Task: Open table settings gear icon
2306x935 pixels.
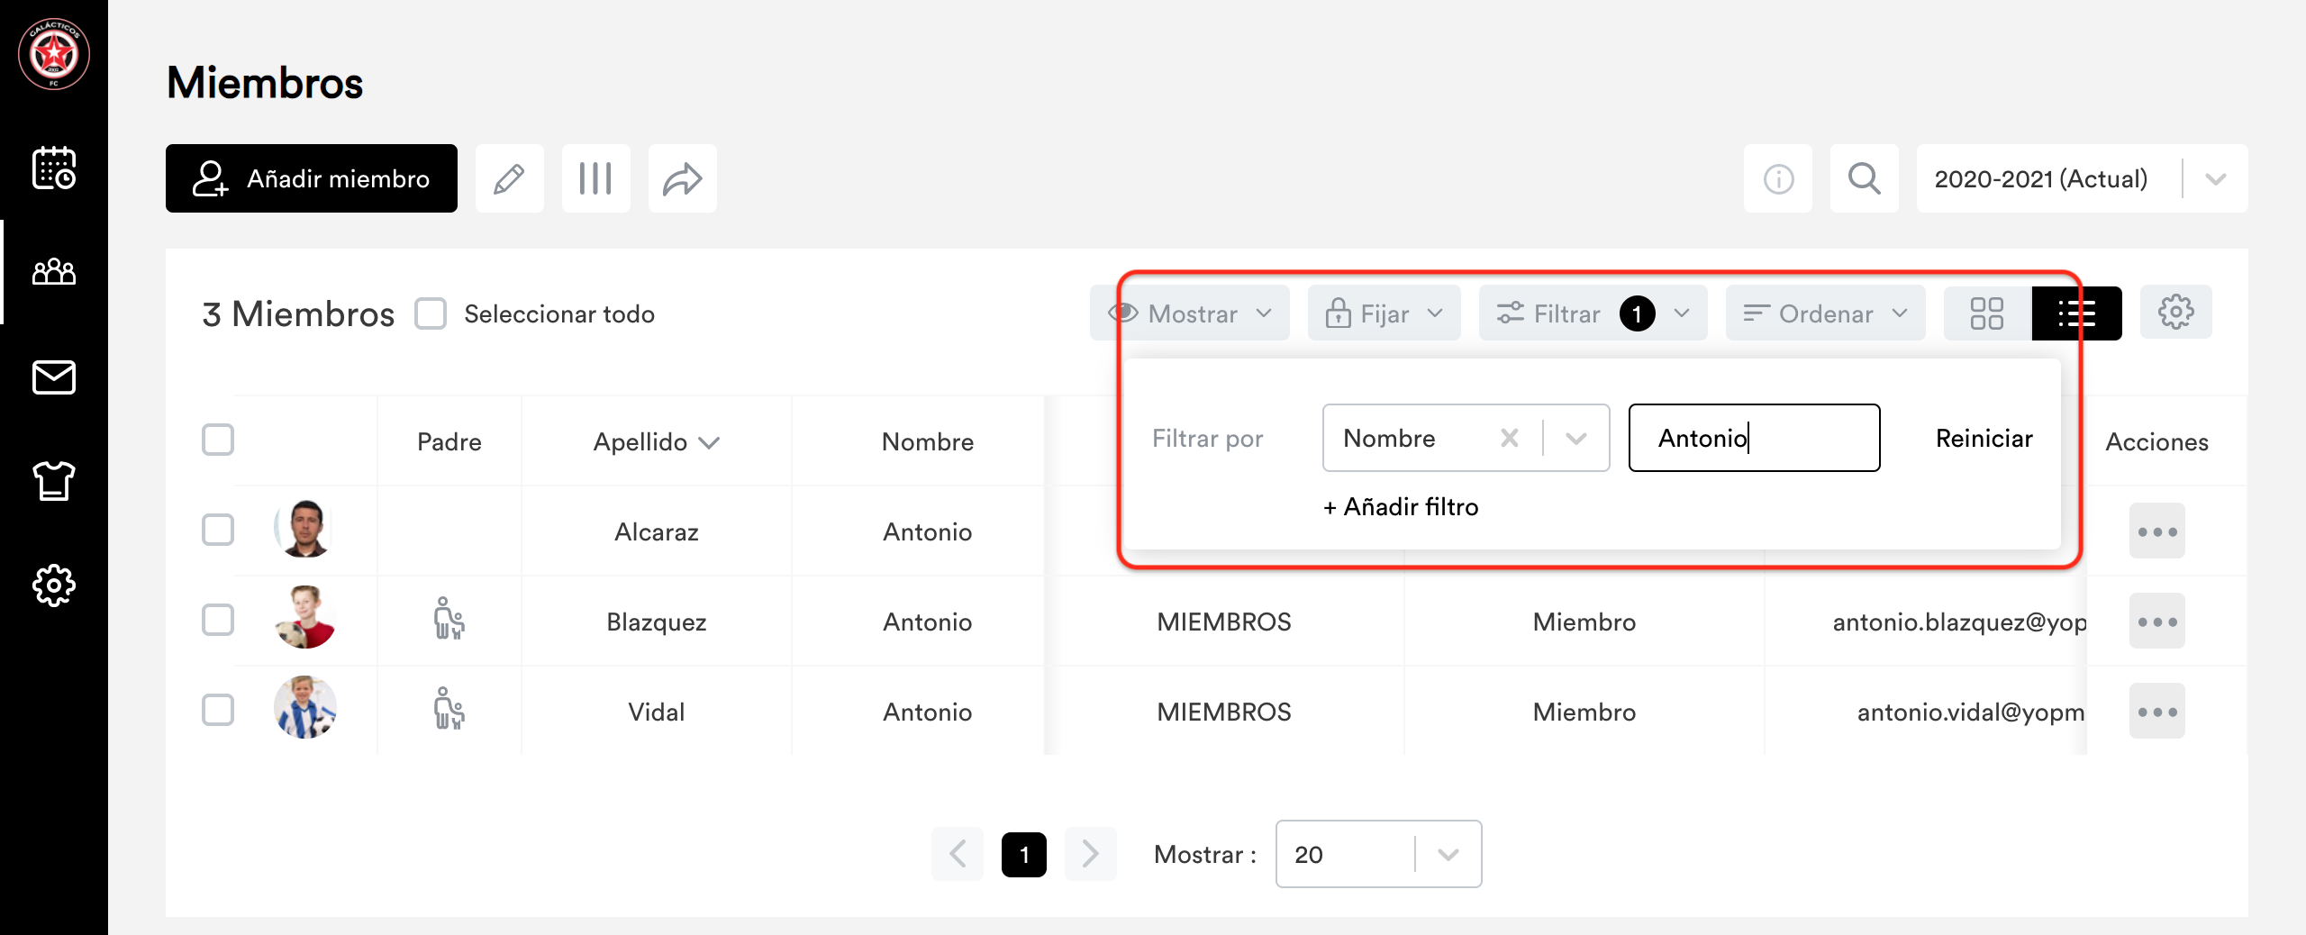Action: click(x=2176, y=313)
